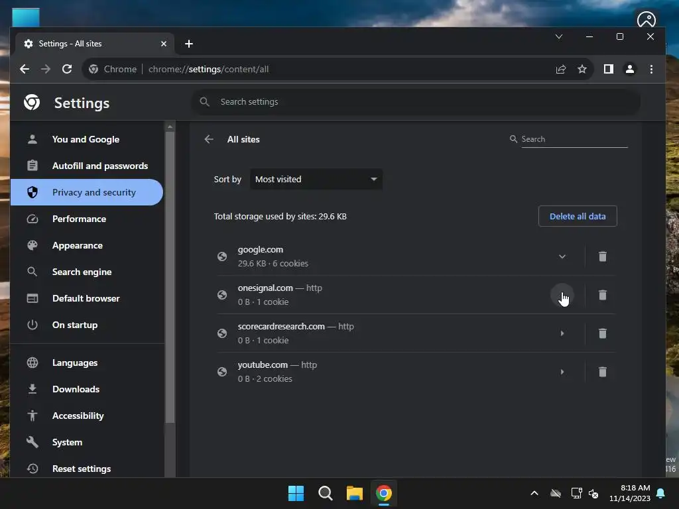Open System settings
This screenshot has height=509, width=679.
pyautogui.click(x=67, y=442)
